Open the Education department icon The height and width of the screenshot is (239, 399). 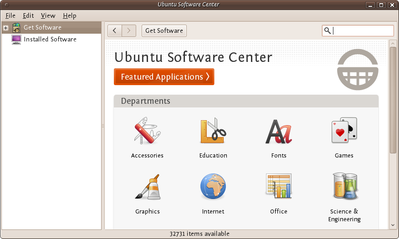pyautogui.click(x=213, y=131)
